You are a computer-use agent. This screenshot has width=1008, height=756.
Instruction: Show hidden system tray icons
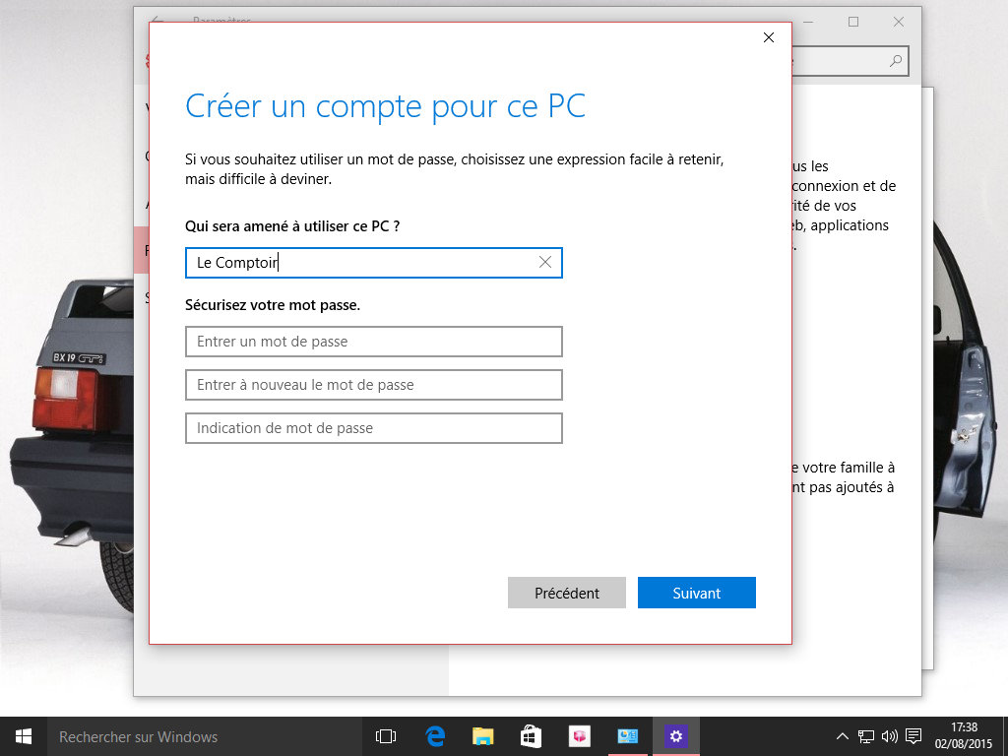tap(843, 736)
